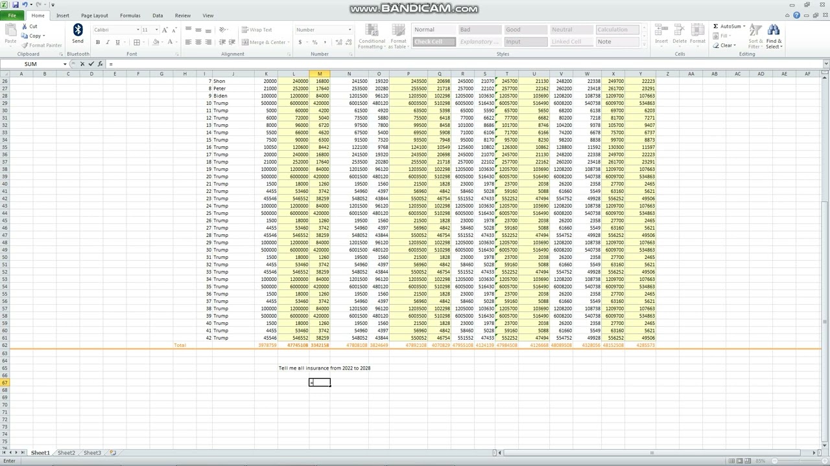Open the font name Calibri dropdown
The width and height of the screenshot is (830, 466).
point(137,30)
